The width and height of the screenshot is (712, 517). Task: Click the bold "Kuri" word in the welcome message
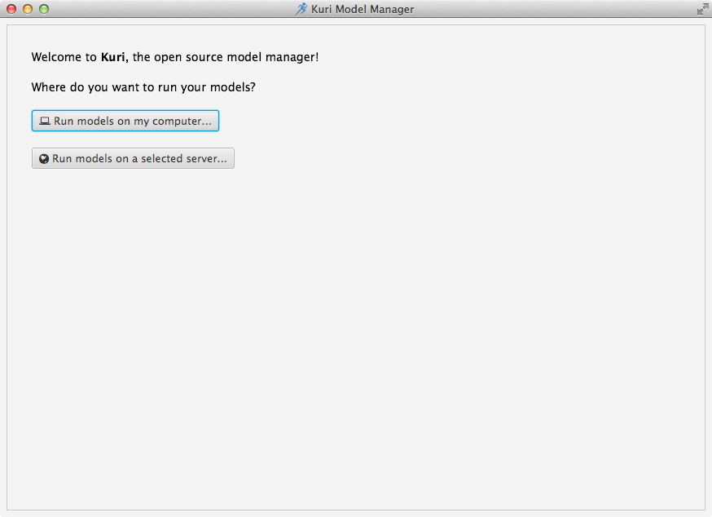point(114,58)
